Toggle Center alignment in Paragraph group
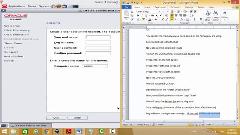Viewport: 240px width, 135px height. [x=176, y=15]
